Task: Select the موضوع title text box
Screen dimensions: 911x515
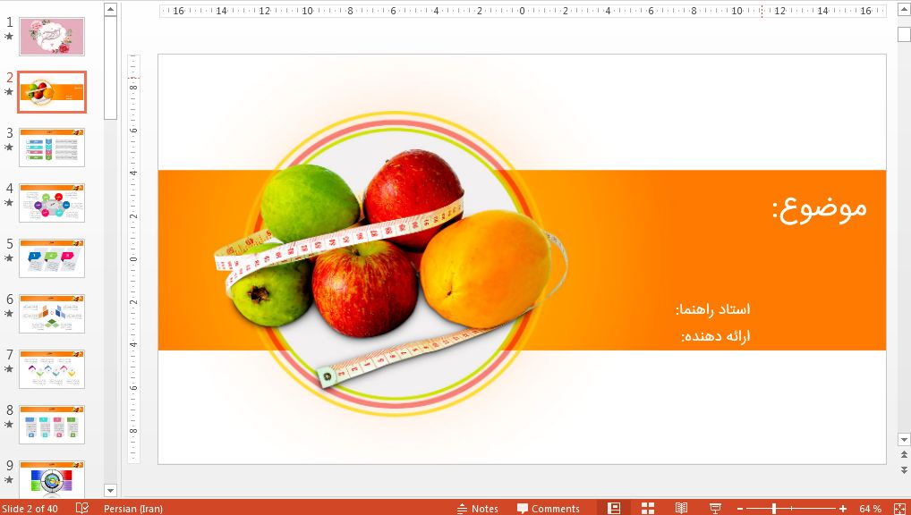Action: [818, 207]
